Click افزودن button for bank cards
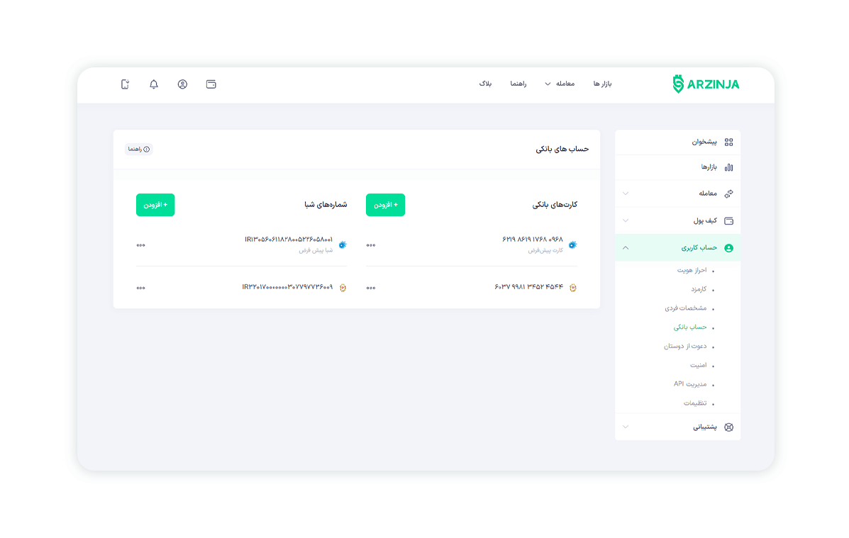Viewport: 849px width, 538px height. coord(386,205)
